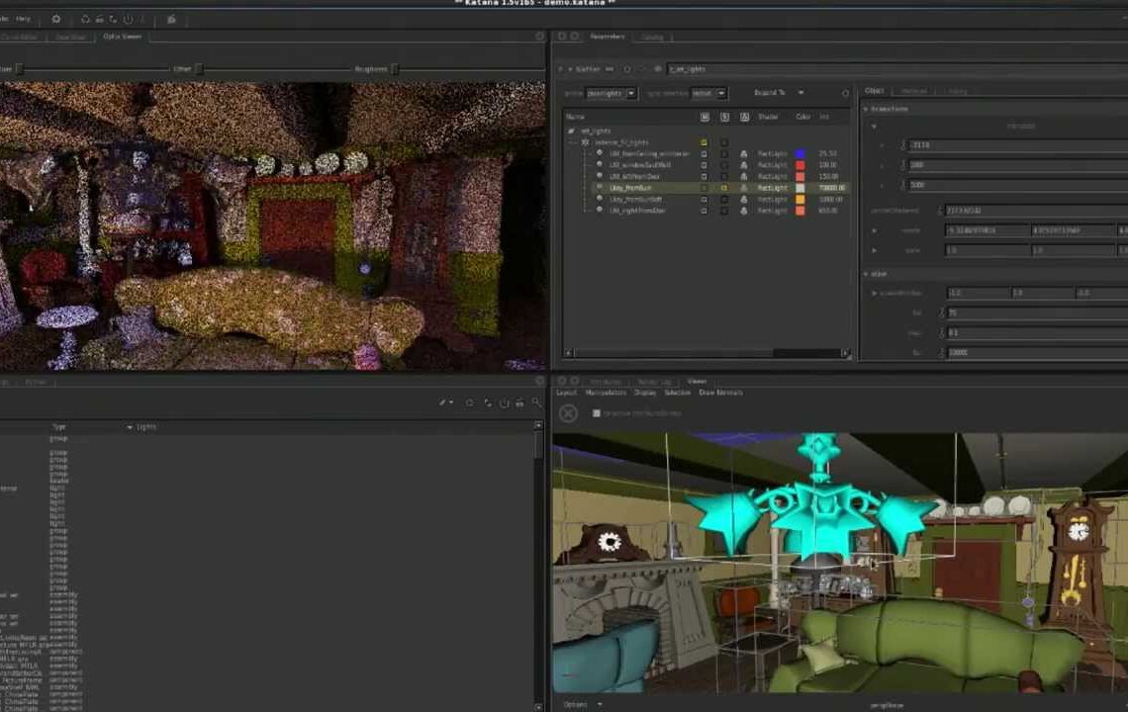Click the crossed-circle icon in the Viewer panel

point(569,411)
